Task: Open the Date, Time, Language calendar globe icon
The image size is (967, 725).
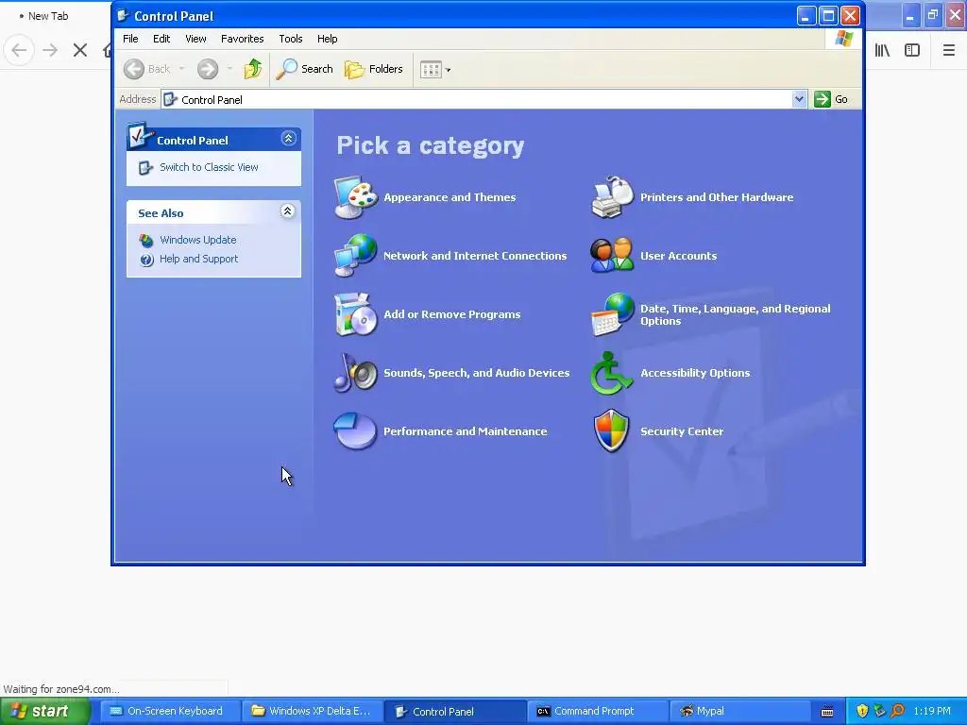Action: 612,314
